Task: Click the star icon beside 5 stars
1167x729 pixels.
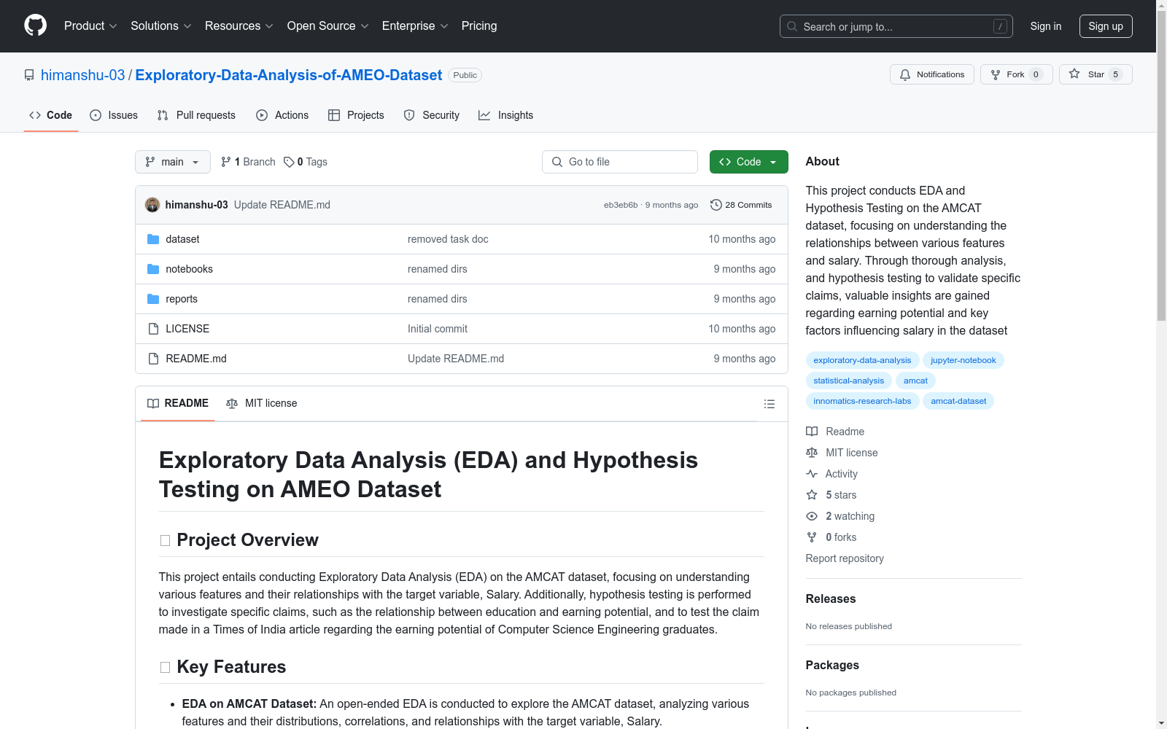Action: (x=812, y=495)
